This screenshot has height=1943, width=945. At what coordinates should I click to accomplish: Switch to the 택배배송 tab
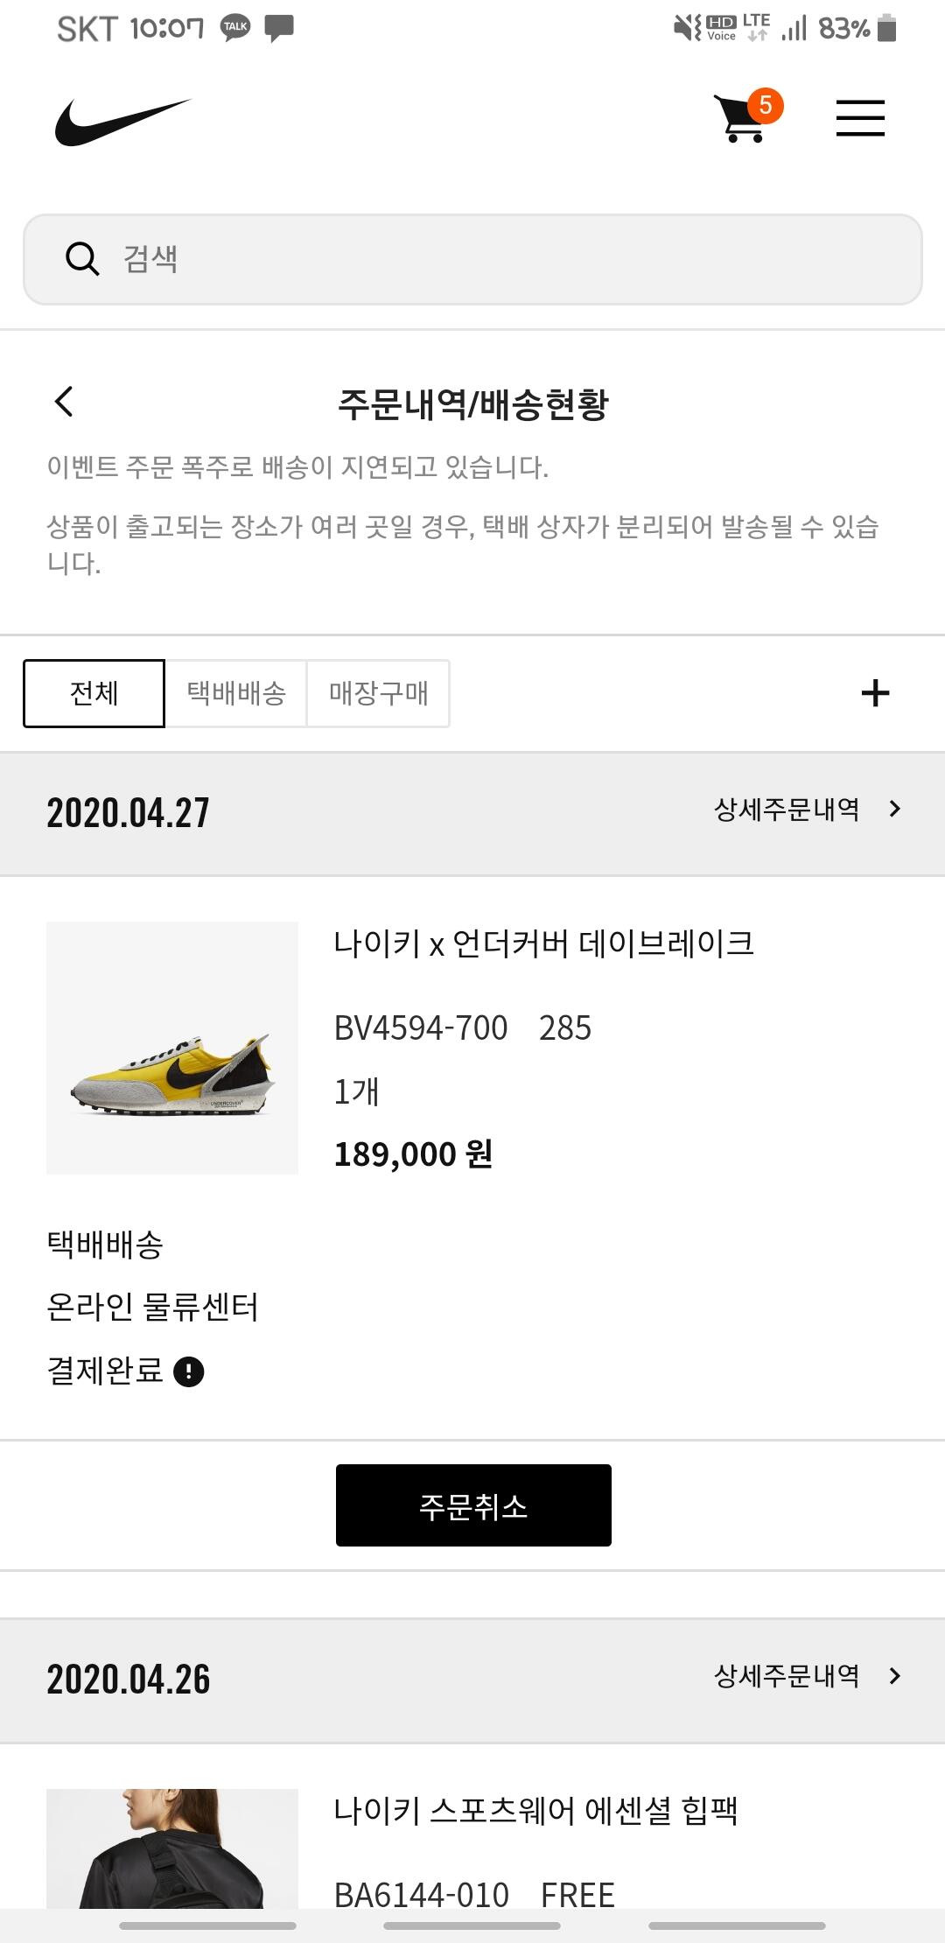(236, 693)
